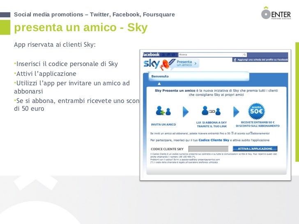Click the first blue arrow between steps
The height and width of the screenshot is (224, 299).
coord(186,112)
